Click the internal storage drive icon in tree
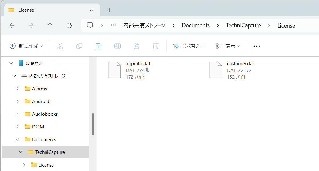Image resolution: width=319 pixels, height=171 pixels. pos(24,76)
